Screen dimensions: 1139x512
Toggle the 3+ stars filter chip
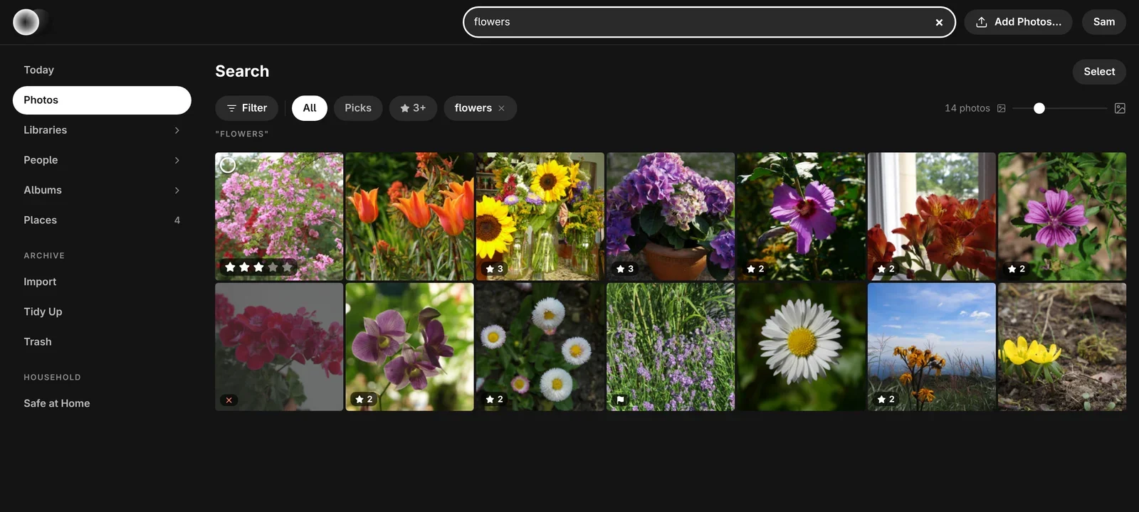click(x=413, y=108)
